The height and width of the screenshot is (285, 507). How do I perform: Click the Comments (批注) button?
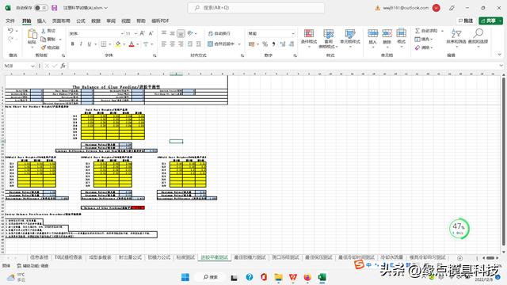pos(466,21)
